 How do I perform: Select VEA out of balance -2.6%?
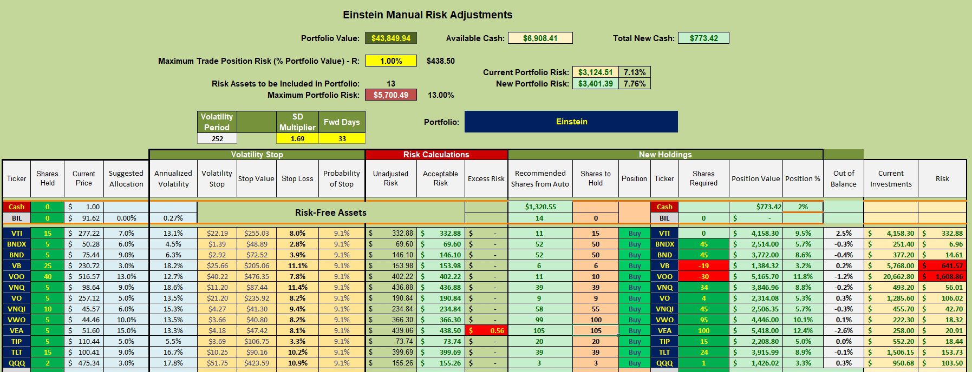(843, 330)
